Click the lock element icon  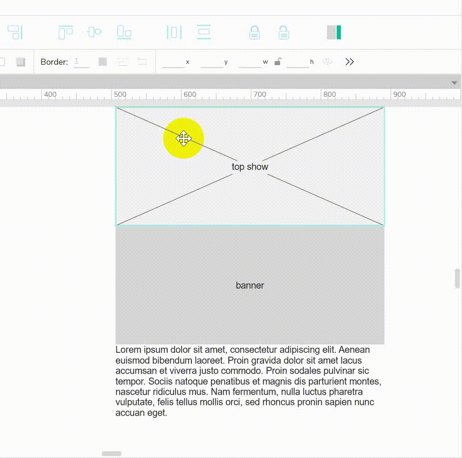click(254, 32)
